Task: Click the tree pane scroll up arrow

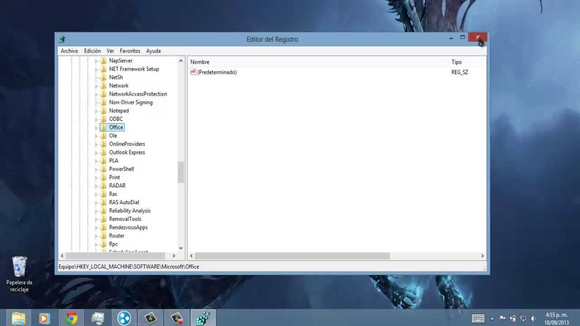Action: coord(181,61)
